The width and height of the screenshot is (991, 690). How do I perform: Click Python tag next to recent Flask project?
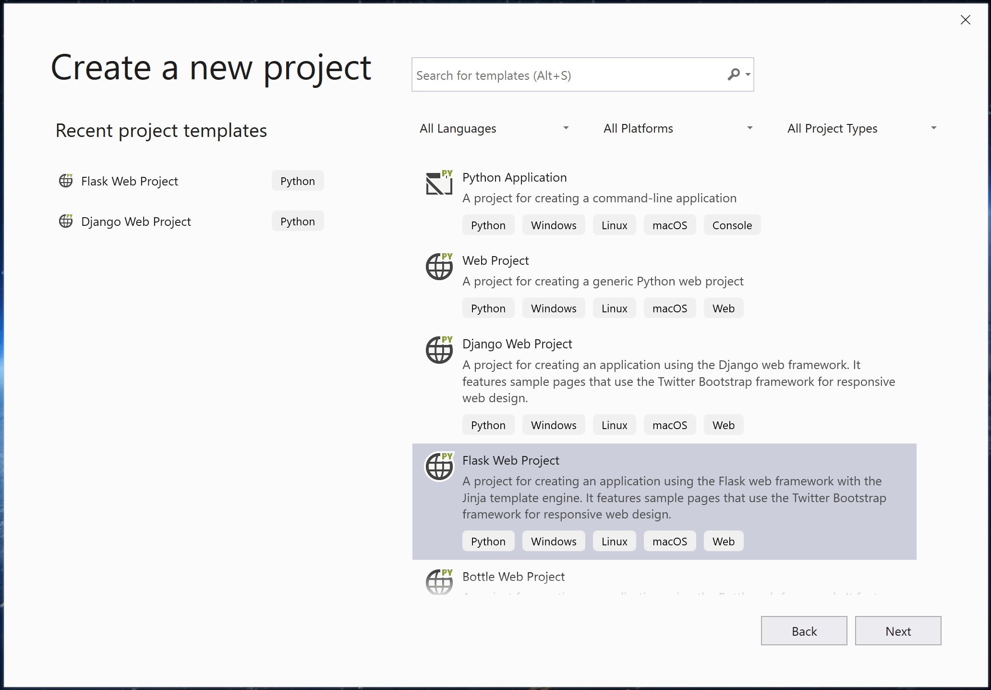(298, 181)
